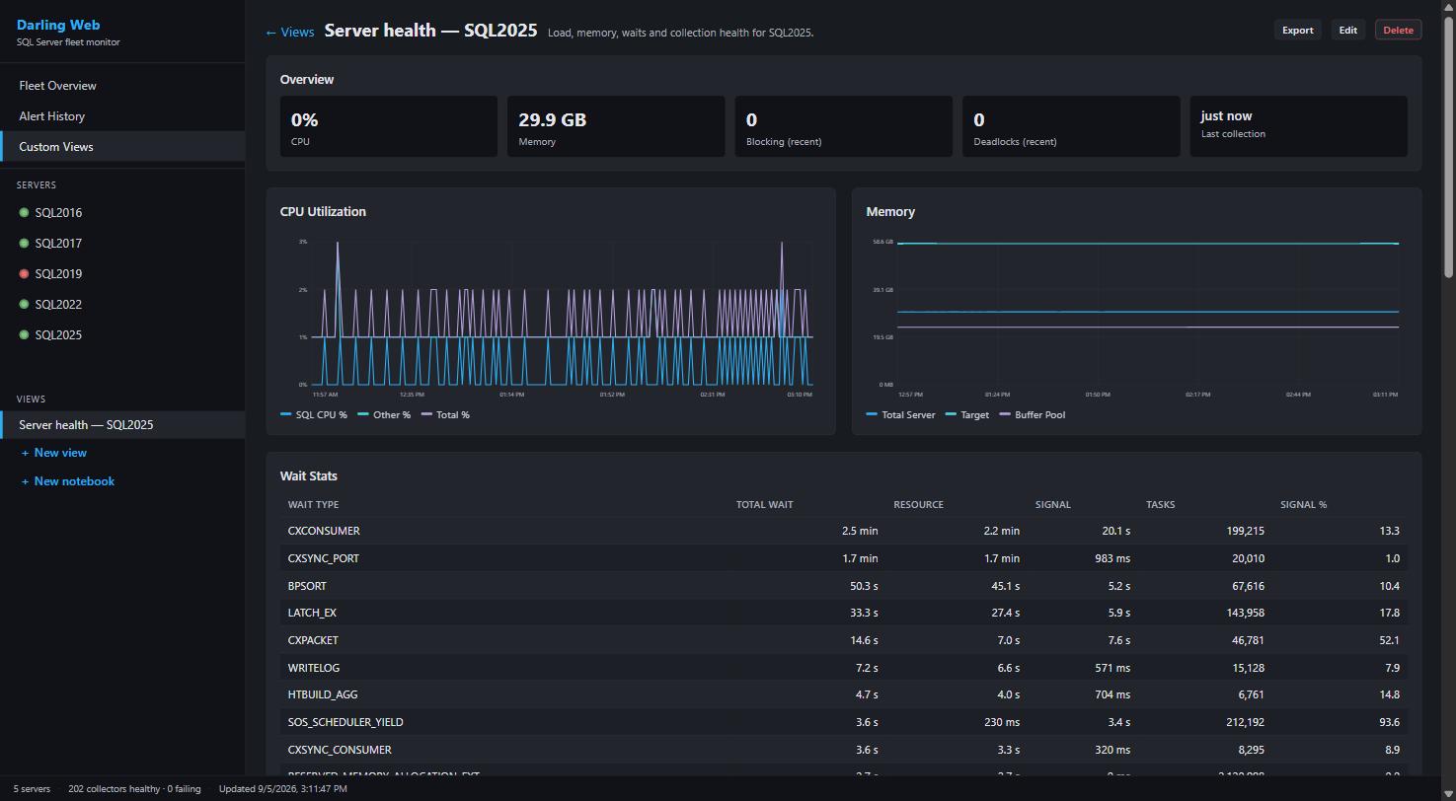
Task: Create a new notebook
Action: [x=68, y=481]
